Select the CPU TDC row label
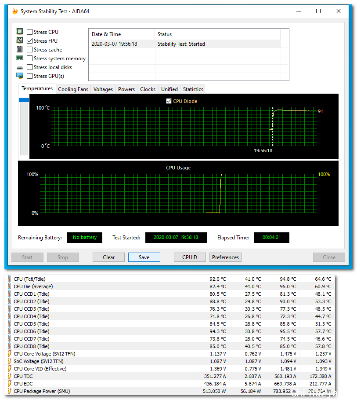This screenshot has height=400, width=357. point(23,376)
